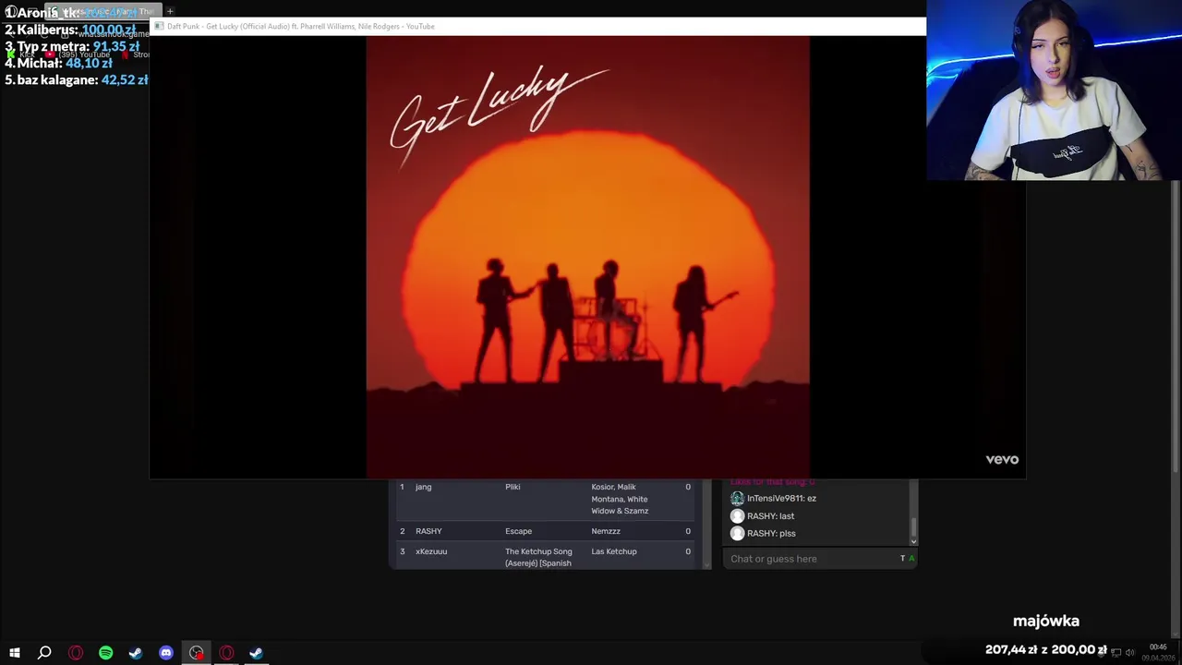Click the T icon in chat box
The width and height of the screenshot is (1182, 665).
pyautogui.click(x=902, y=559)
